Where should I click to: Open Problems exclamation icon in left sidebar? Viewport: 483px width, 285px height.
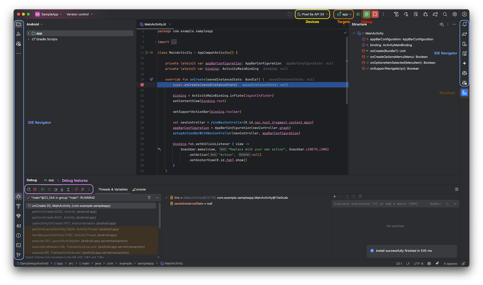(19, 235)
